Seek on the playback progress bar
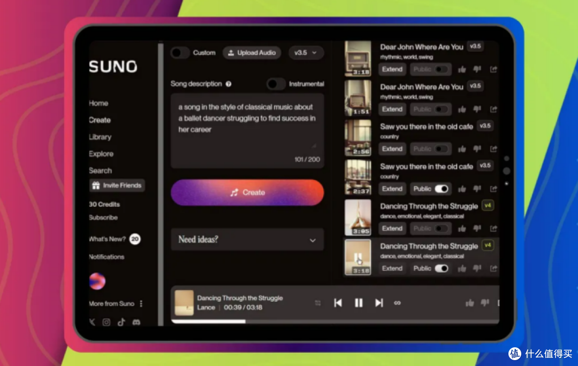 [335, 322]
